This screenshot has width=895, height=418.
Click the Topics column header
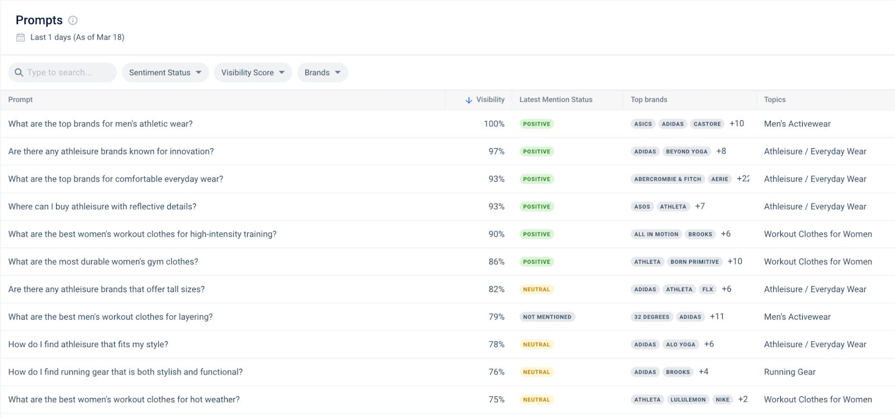click(x=775, y=99)
